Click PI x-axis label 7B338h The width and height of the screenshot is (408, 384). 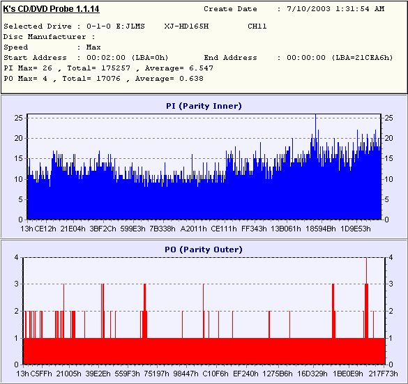(x=163, y=229)
